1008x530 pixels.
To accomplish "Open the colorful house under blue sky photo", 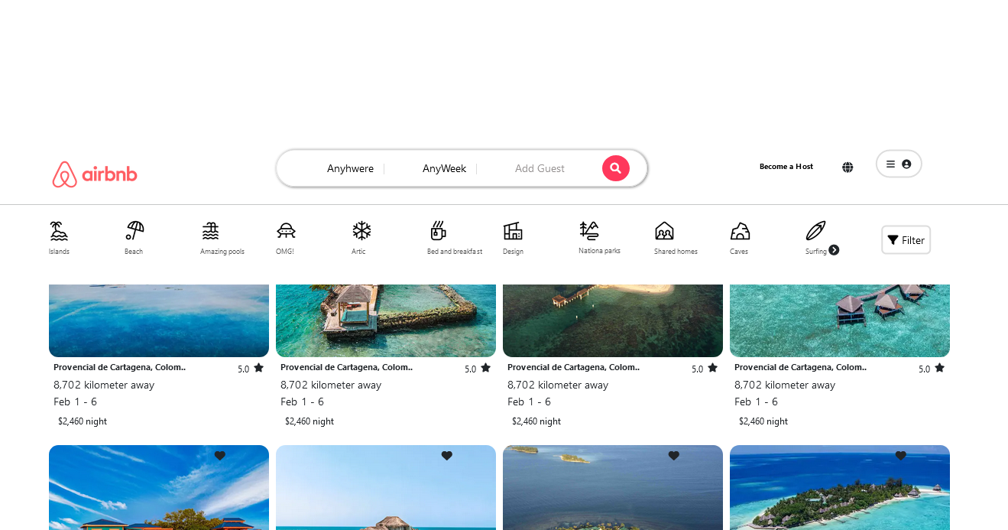I will [x=159, y=487].
